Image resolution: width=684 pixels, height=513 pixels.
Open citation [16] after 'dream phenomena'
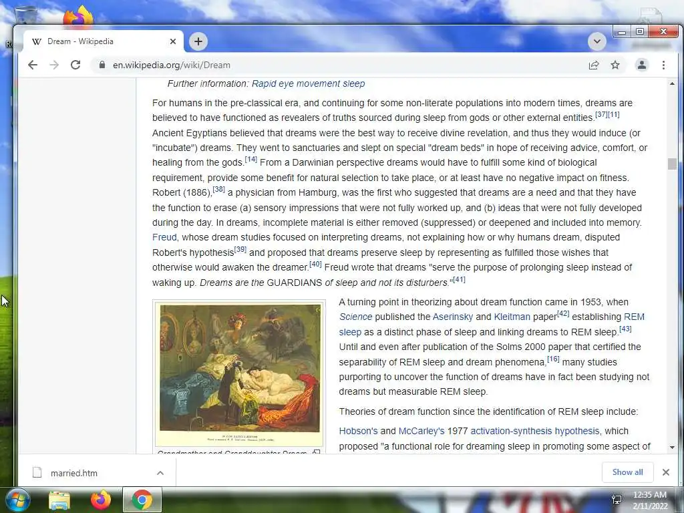[x=553, y=359]
